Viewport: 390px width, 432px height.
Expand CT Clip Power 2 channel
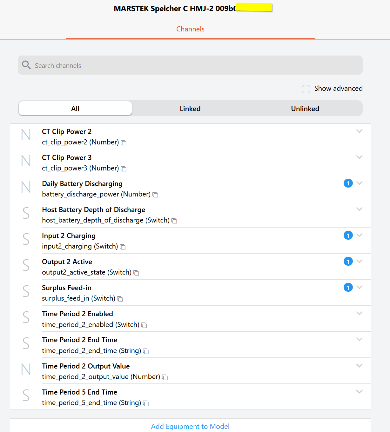pos(359,131)
